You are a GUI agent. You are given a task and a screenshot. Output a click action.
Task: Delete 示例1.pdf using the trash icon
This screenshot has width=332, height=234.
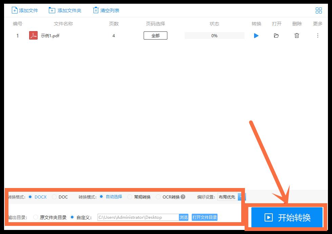pyautogui.click(x=297, y=36)
